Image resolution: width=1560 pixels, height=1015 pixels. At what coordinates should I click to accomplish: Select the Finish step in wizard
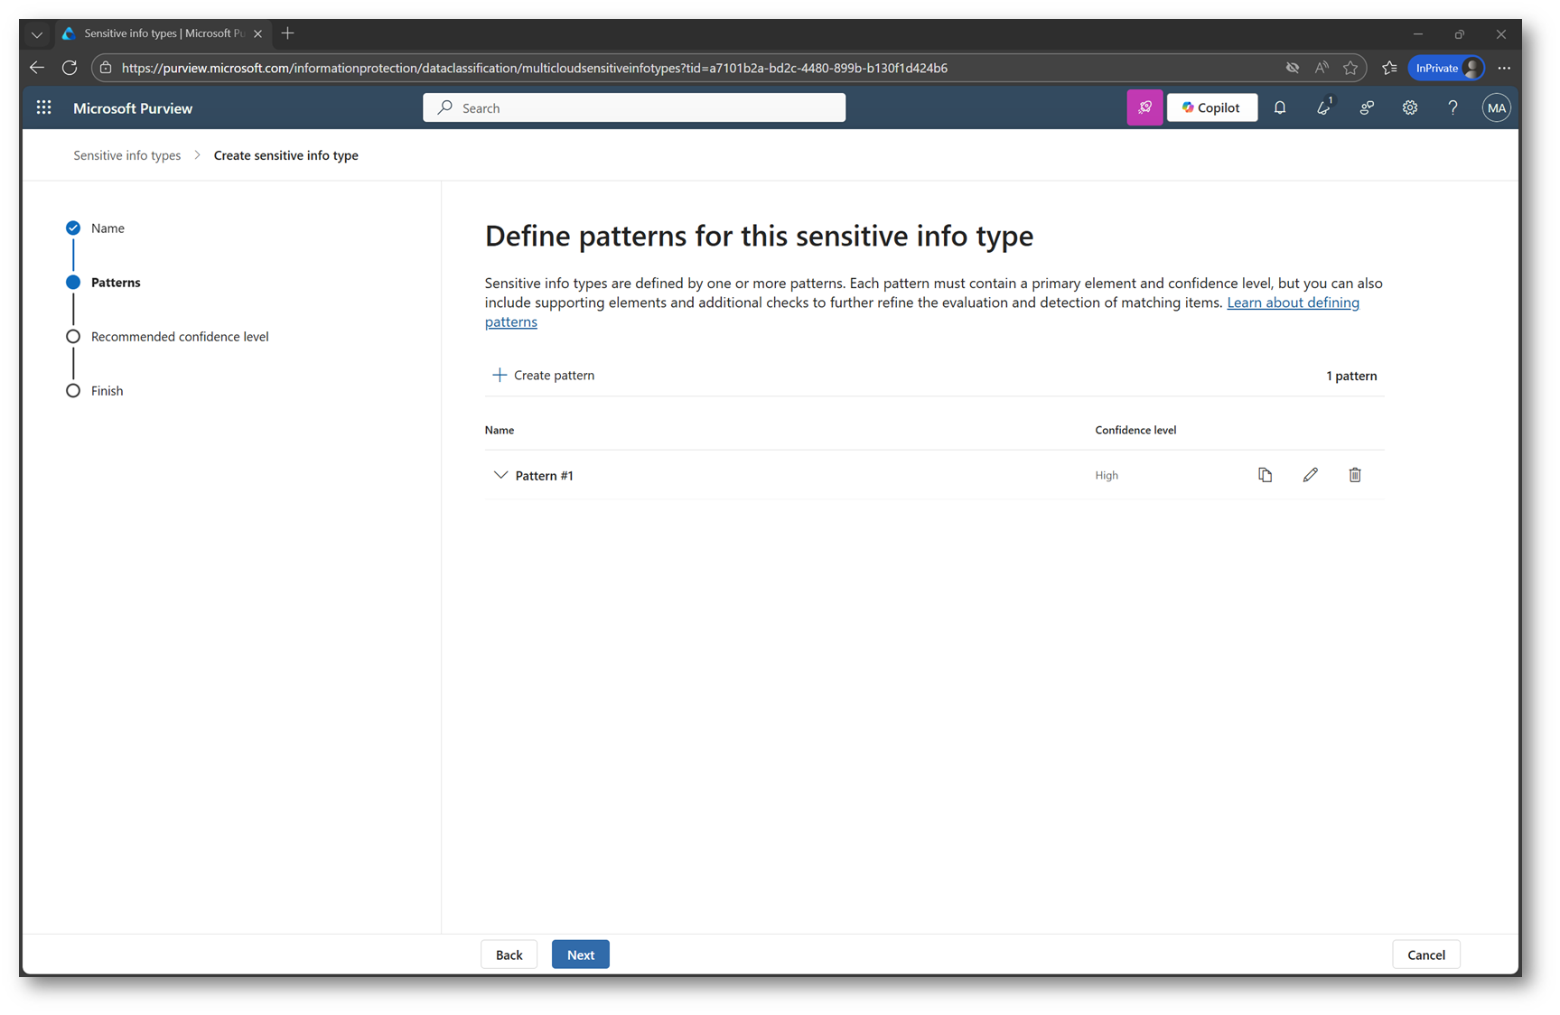pos(107,391)
